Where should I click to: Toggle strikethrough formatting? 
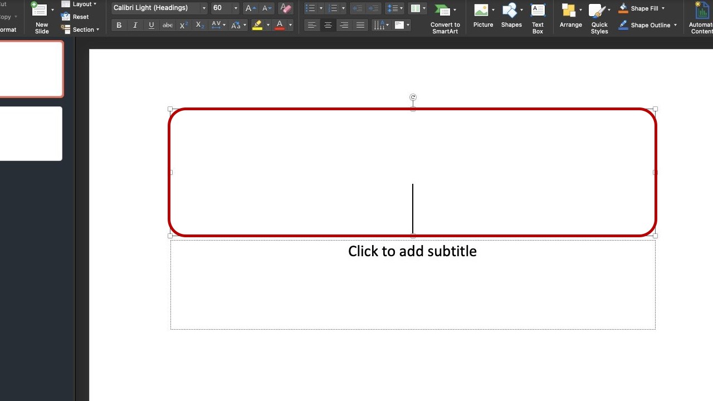point(167,25)
